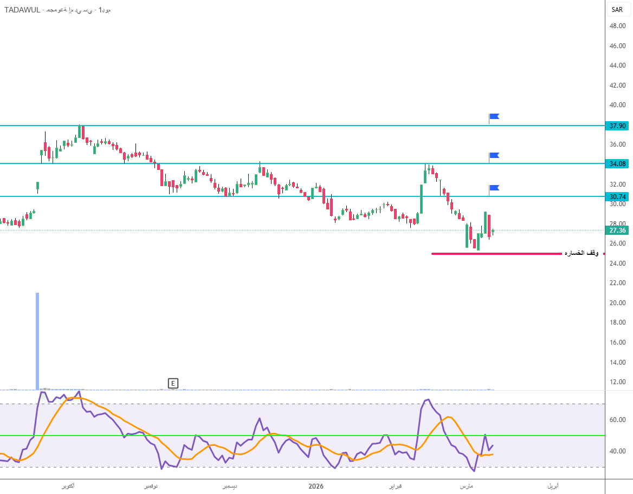Click the 48.00 value on price scale

coord(618,26)
